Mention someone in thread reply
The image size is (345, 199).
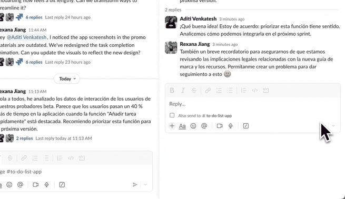[x=204, y=126]
